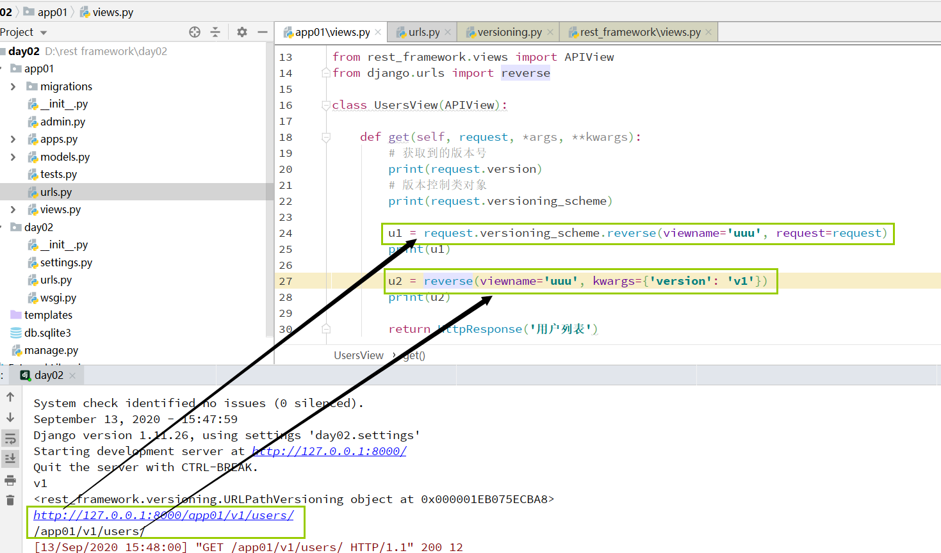
Task: Click get() in editor breadcrumb
Action: coord(414,355)
